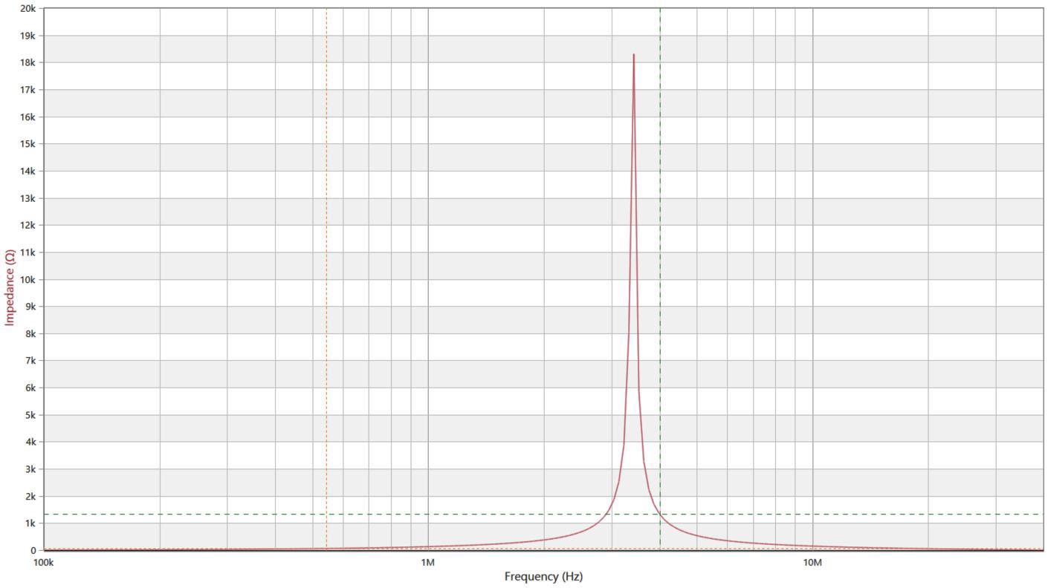Click the 10M frequency axis label

click(812, 562)
